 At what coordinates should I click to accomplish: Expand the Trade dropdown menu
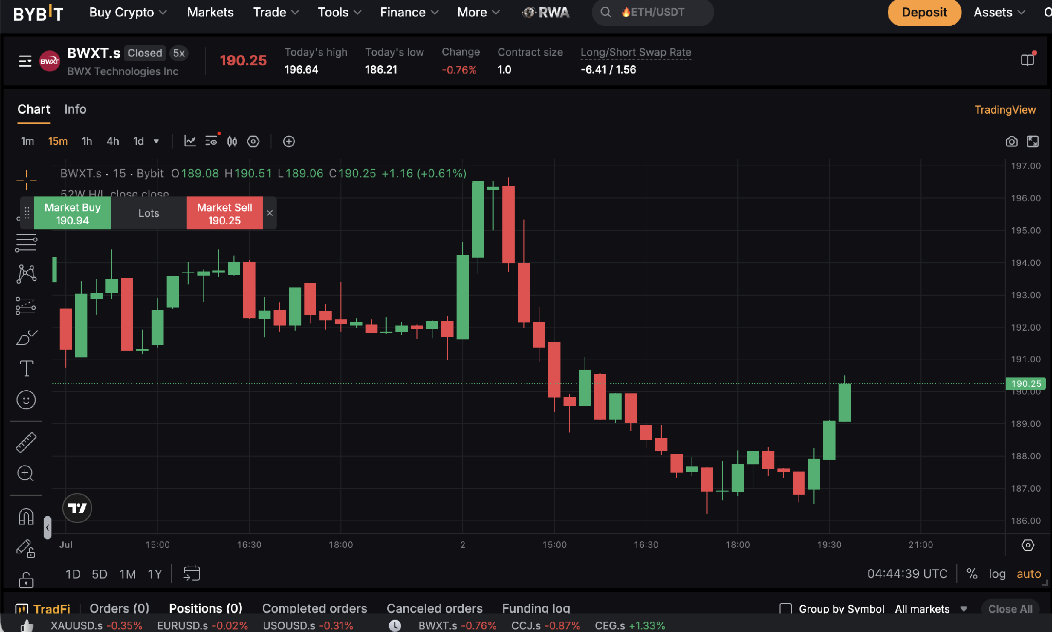coord(276,12)
